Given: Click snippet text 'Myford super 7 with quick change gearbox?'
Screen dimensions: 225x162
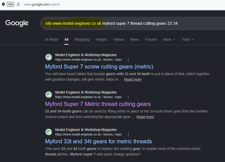Looking at the screenshot, I should pos(105,154).
